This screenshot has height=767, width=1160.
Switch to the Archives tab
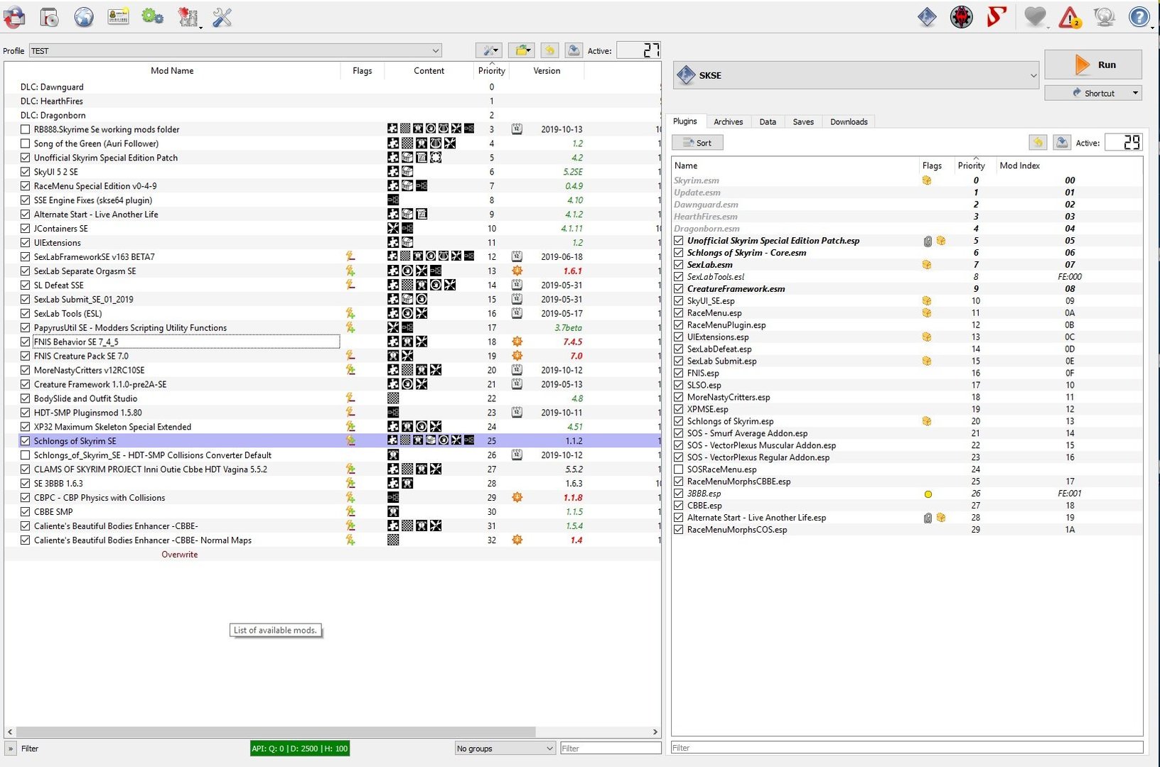(x=728, y=122)
